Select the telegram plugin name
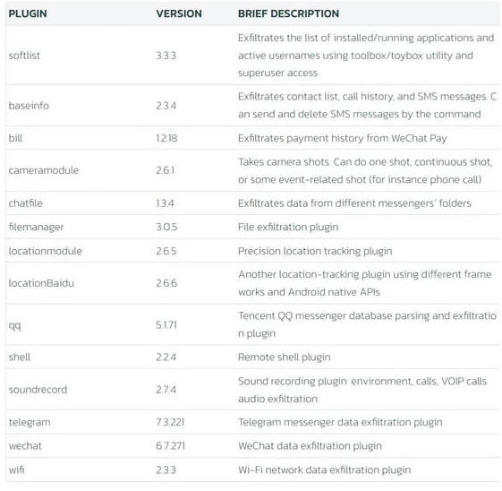Image resolution: width=502 pixels, height=491 pixels. (x=30, y=422)
